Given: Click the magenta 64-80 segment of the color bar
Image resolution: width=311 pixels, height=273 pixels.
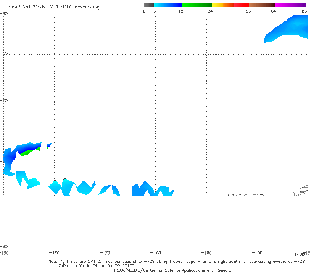Looking at the screenshot, I should click(x=291, y=5).
